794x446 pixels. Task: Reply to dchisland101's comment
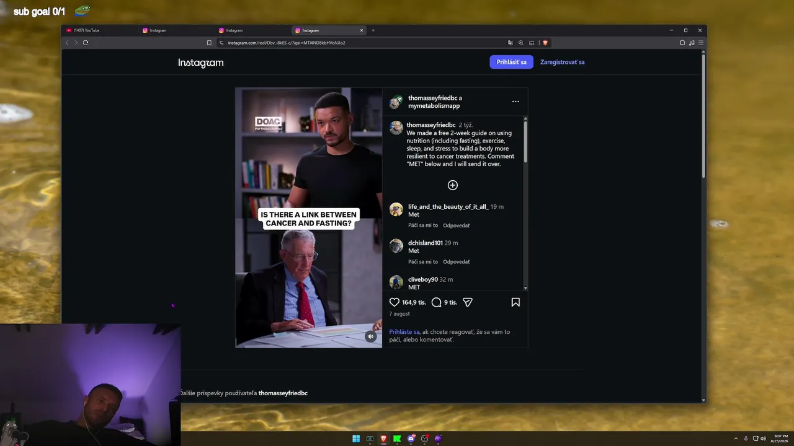point(457,262)
